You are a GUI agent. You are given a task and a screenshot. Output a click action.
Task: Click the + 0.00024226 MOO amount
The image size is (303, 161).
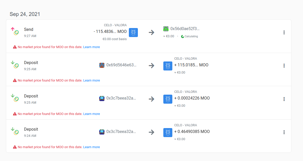[192, 98]
